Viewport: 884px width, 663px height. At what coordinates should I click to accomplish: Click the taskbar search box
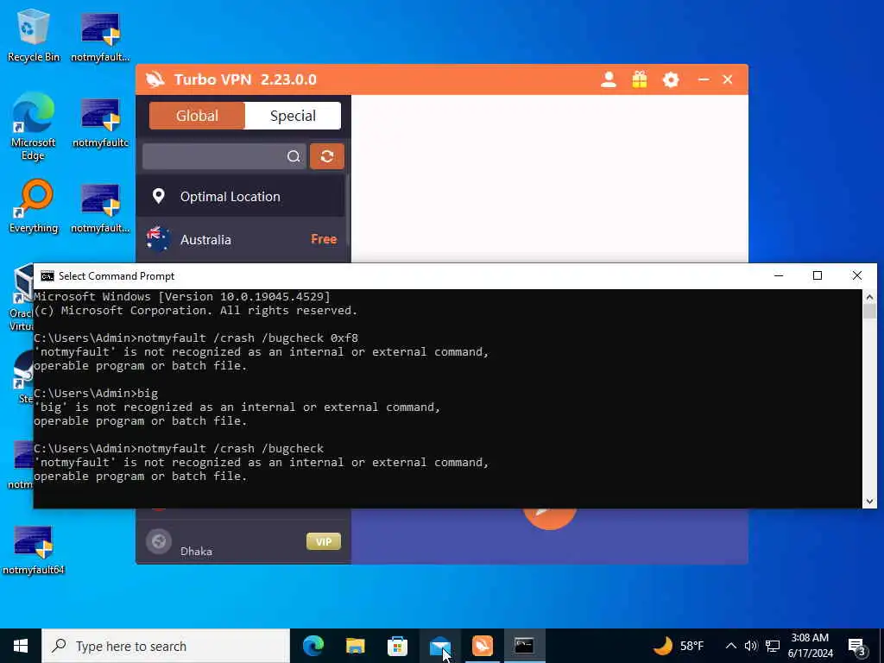166,646
